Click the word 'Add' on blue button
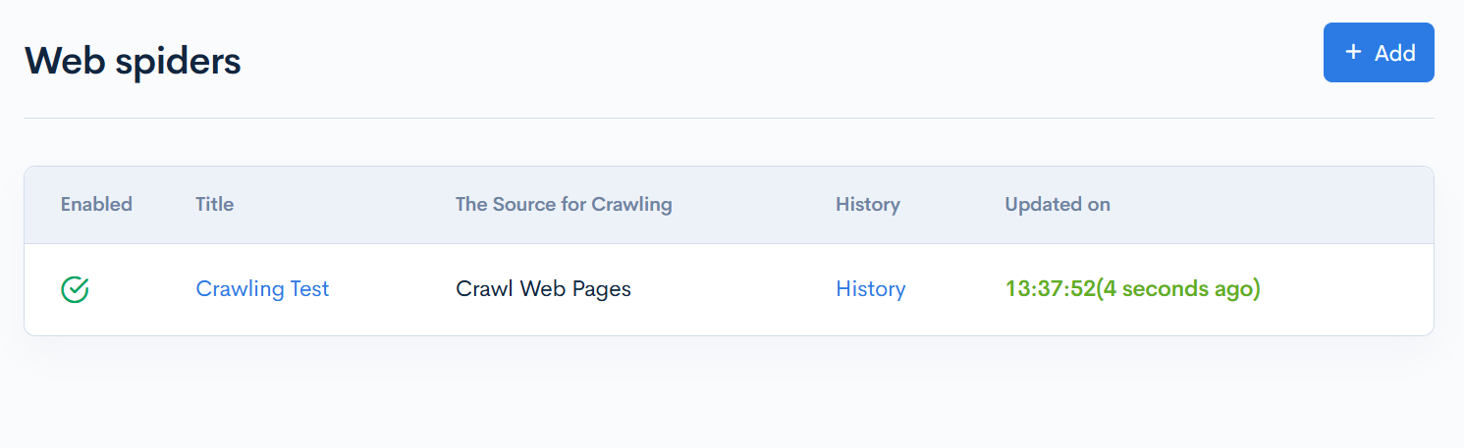This screenshot has width=1464, height=448. [1394, 53]
